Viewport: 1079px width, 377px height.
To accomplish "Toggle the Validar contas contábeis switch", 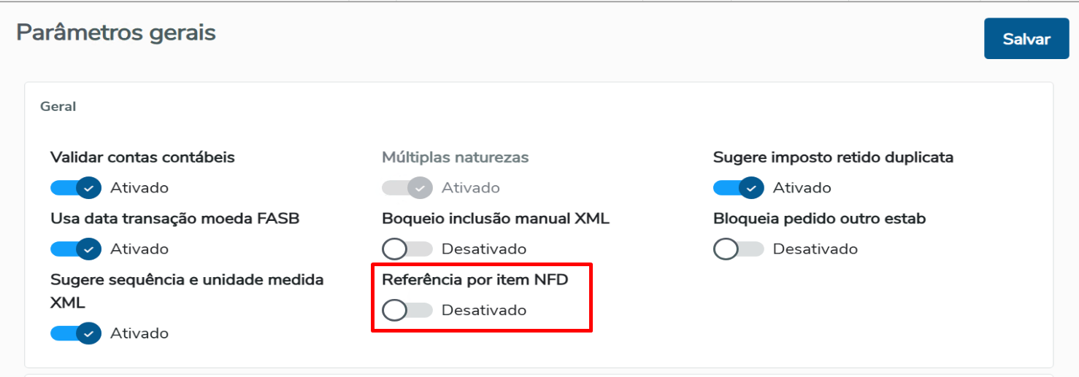I will (75, 188).
